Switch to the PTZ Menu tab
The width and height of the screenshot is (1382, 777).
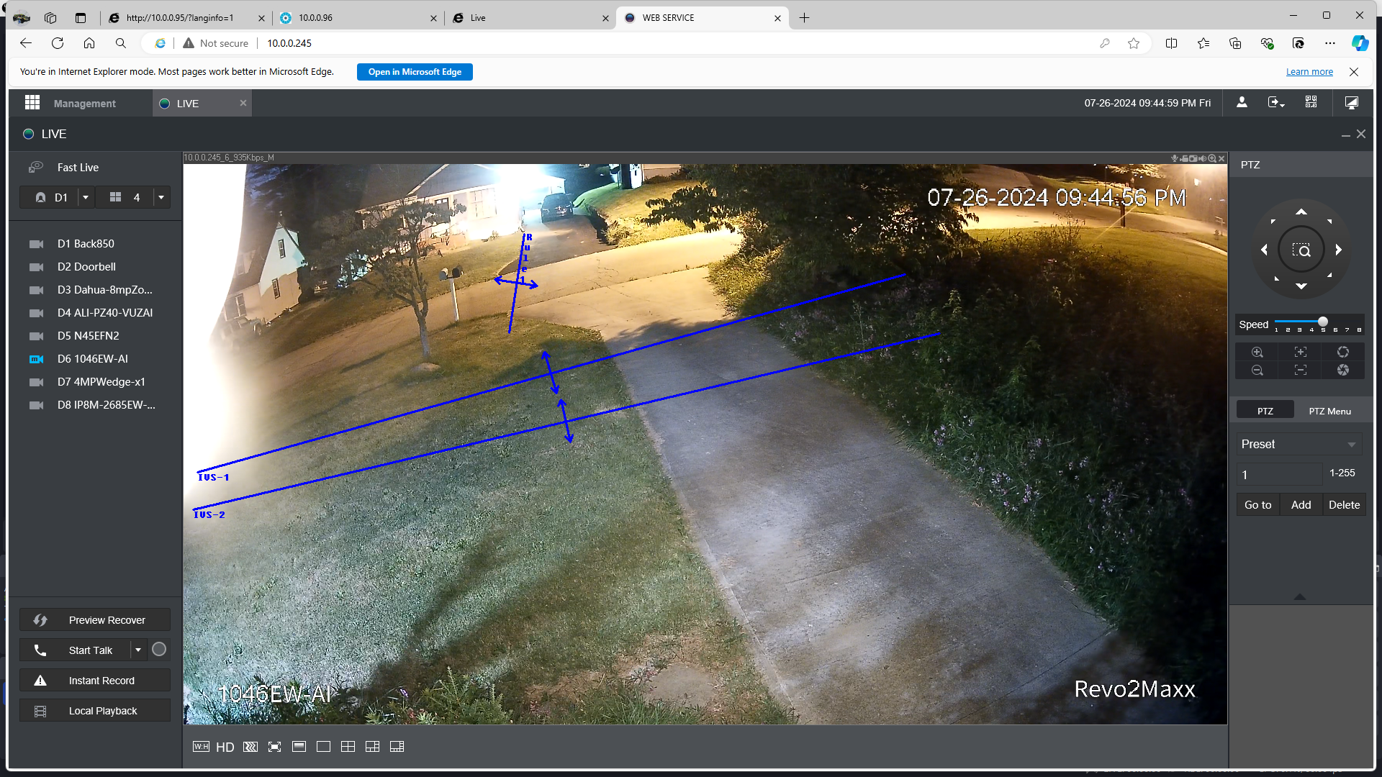click(1329, 411)
